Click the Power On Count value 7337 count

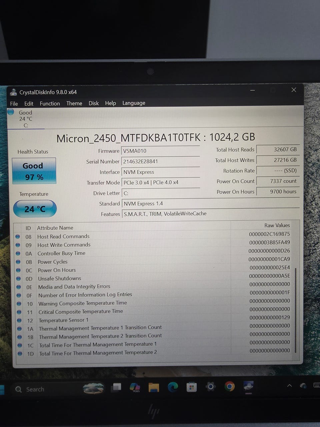coord(278,181)
